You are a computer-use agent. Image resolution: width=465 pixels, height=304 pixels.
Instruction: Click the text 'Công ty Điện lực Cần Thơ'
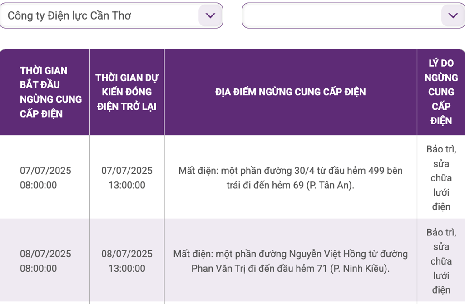click(x=69, y=16)
